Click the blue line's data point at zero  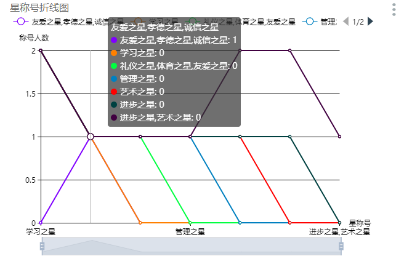pyautogui.click(x=240, y=223)
